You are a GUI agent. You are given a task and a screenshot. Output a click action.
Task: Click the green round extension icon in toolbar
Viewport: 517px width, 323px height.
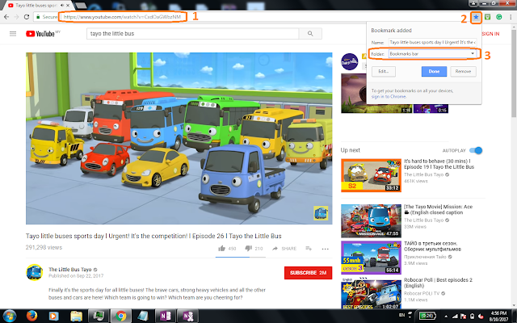pos(499,17)
